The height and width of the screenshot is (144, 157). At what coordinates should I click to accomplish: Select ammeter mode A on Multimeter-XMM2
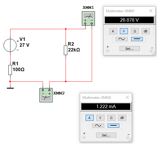click(90, 118)
